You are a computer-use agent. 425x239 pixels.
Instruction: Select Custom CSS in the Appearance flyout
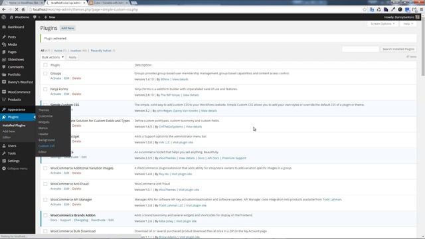coord(46,146)
